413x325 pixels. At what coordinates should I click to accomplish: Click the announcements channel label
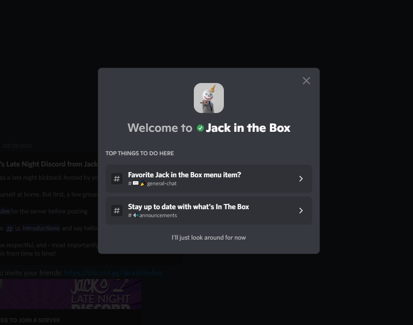tap(153, 215)
